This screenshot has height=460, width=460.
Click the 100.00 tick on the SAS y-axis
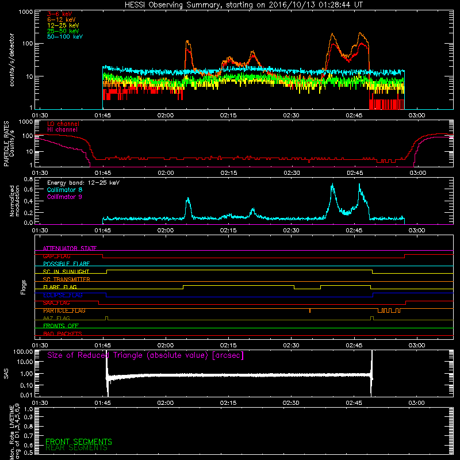pos(23,351)
